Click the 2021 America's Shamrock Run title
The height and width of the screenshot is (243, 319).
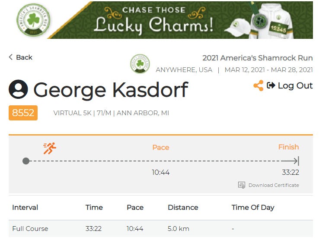coord(257,58)
